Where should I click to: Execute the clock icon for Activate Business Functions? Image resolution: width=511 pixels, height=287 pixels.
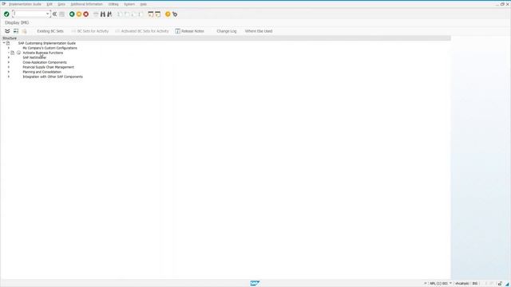pyautogui.click(x=18, y=53)
